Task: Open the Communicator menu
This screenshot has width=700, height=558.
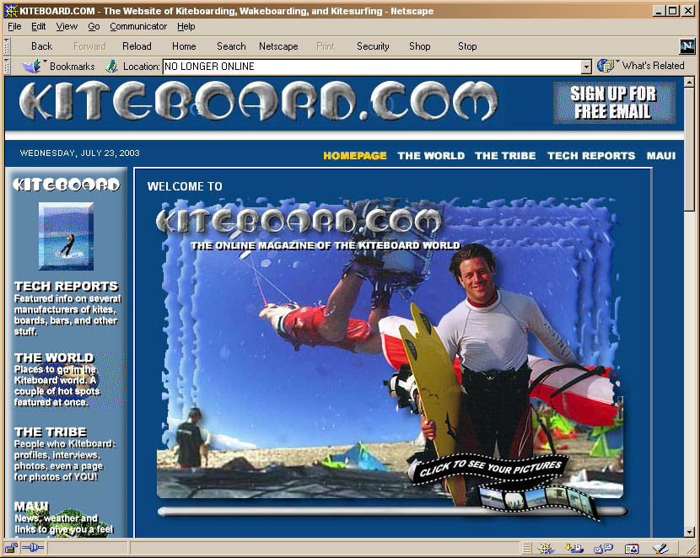Action: point(138,27)
